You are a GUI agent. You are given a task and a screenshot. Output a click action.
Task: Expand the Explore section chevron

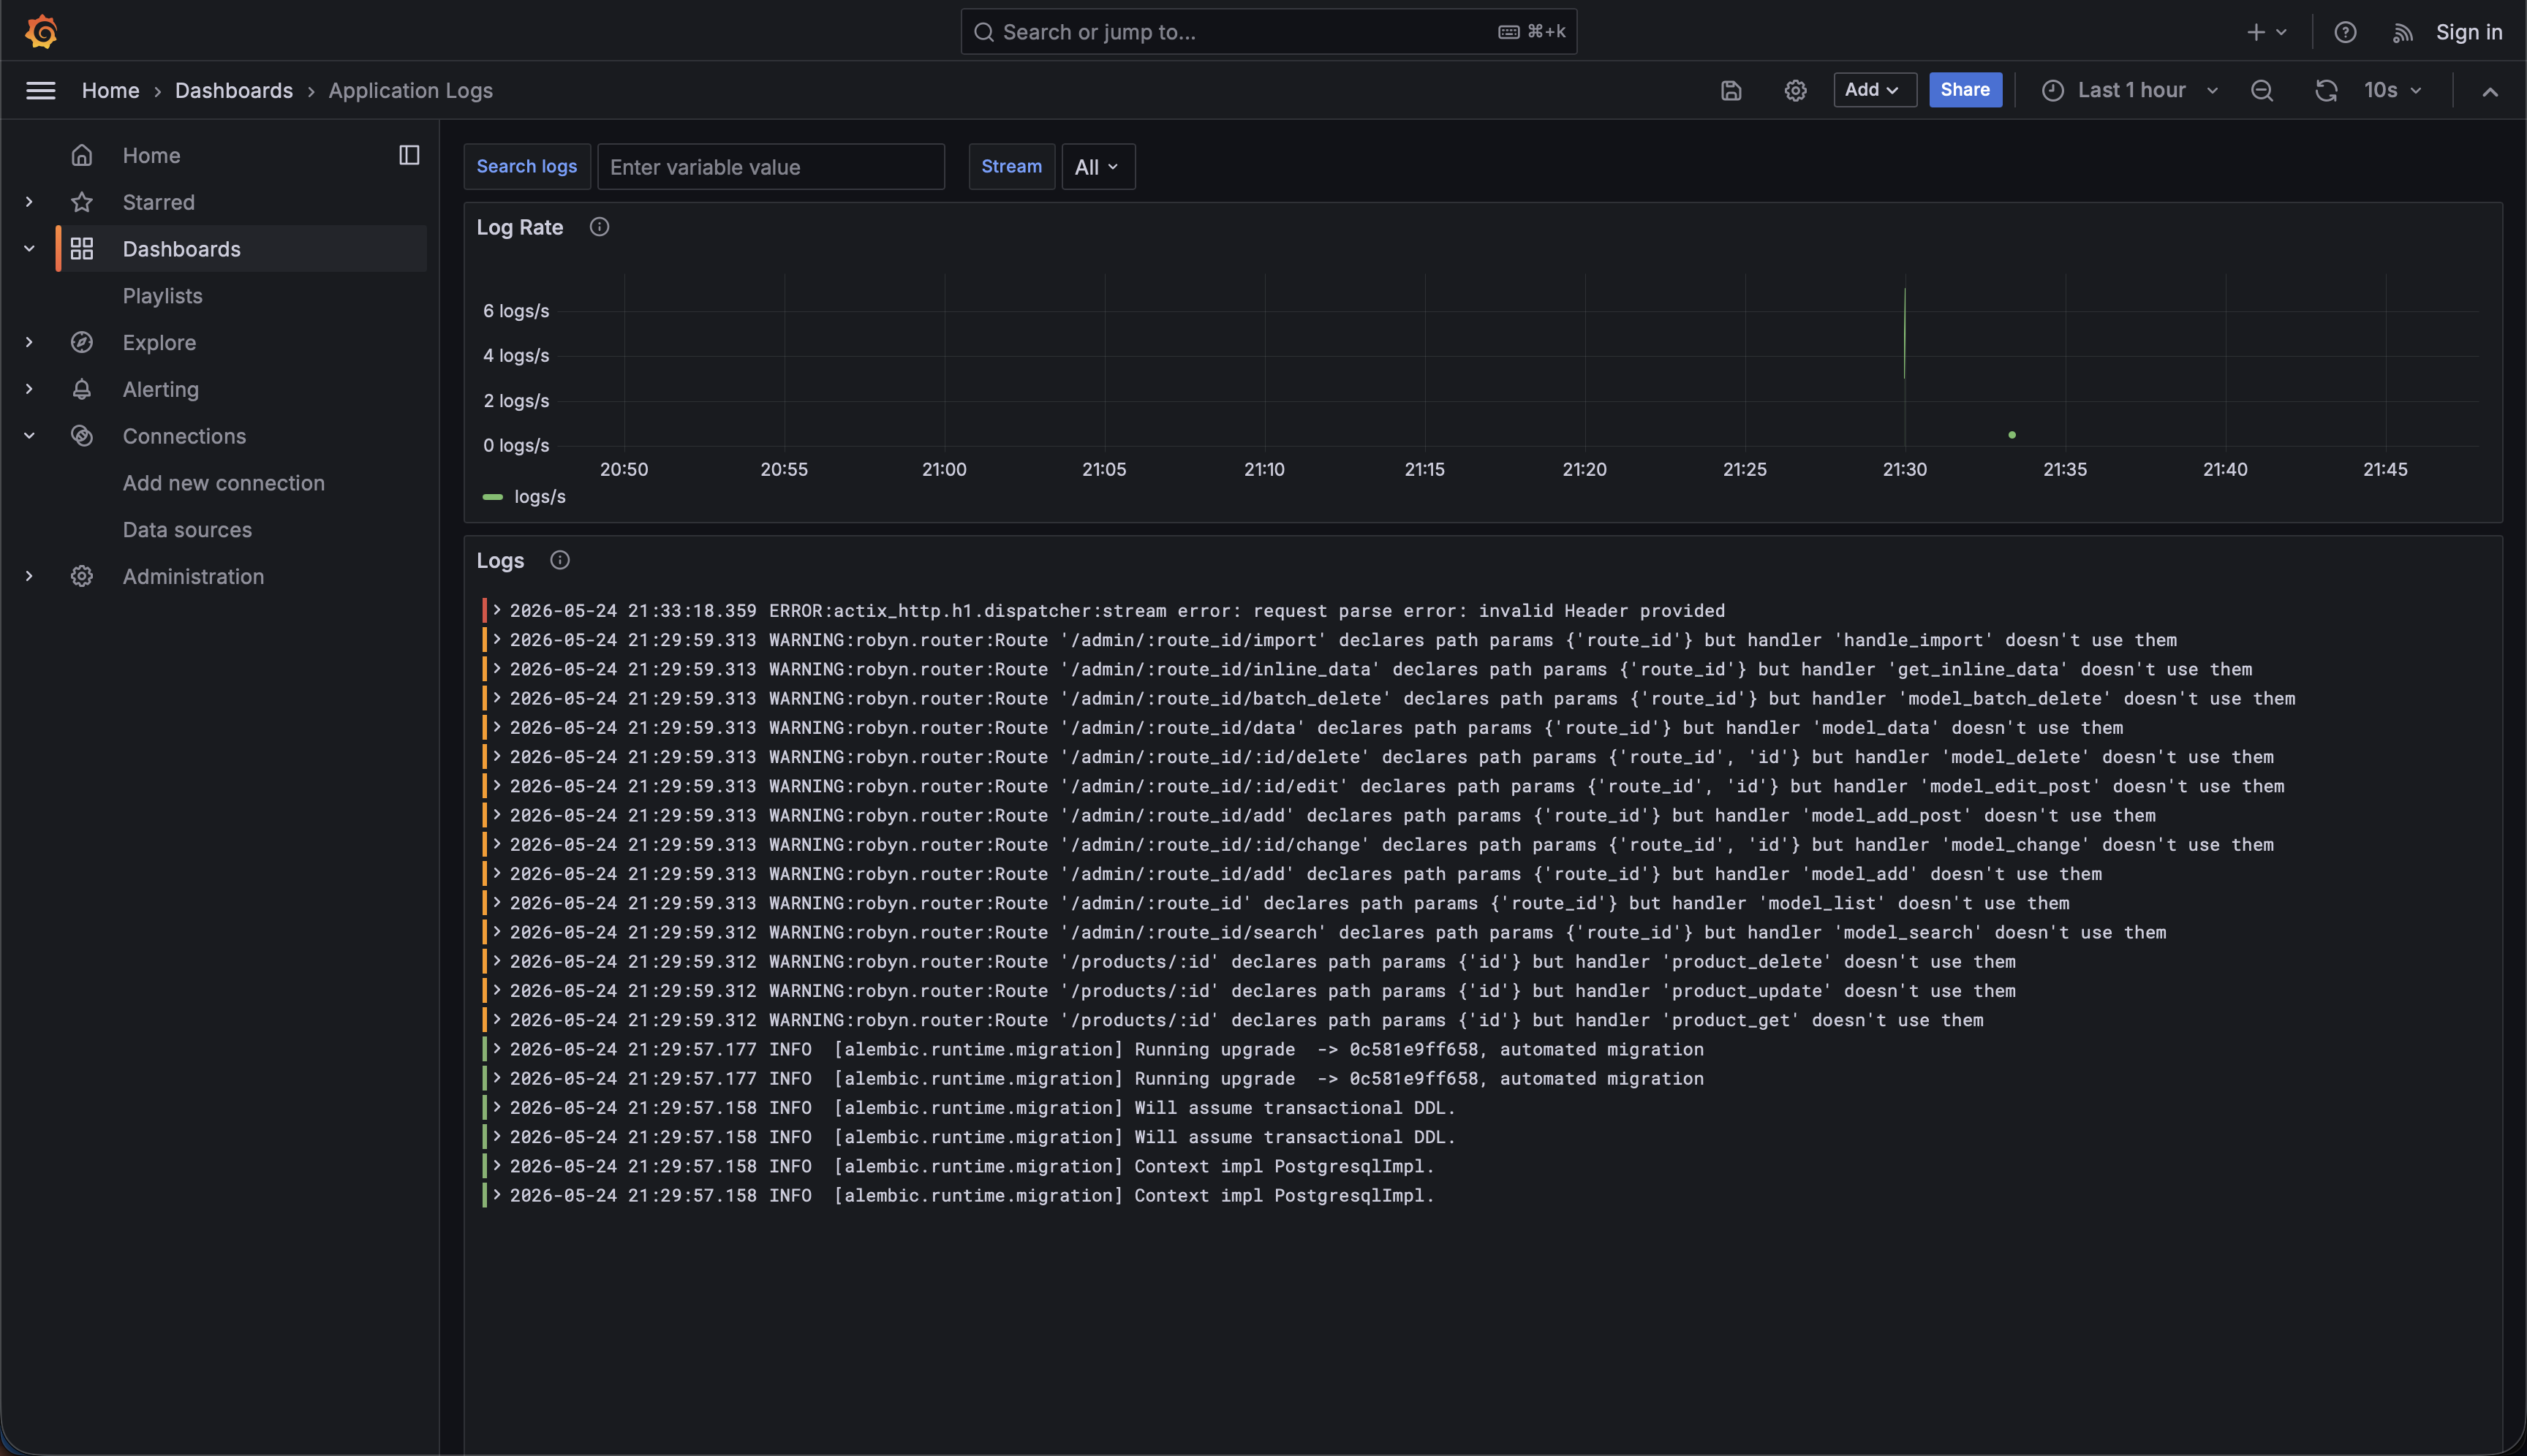29,342
